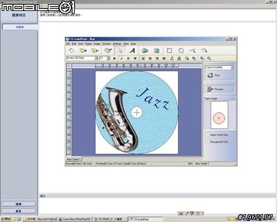Align text left using first alignment icon

point(143,58)
